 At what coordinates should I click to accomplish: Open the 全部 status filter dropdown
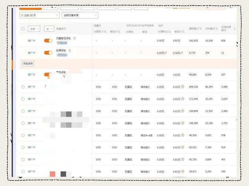coord(34,29)
